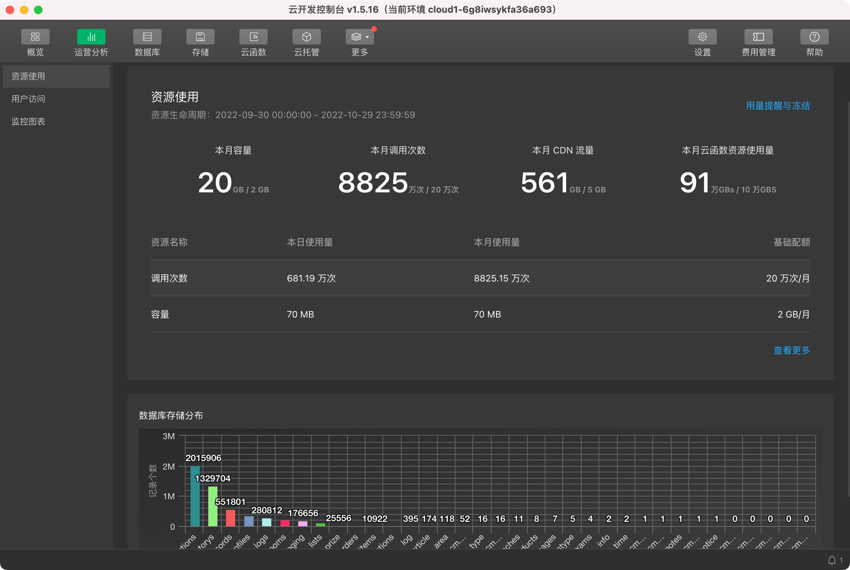Open the 设置 settings gear icon

point(702,37)
